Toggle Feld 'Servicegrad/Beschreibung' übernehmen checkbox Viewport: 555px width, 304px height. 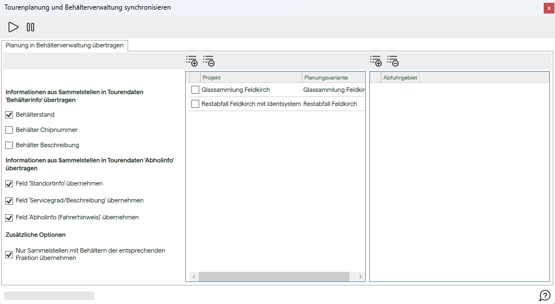tap(9, 201)
